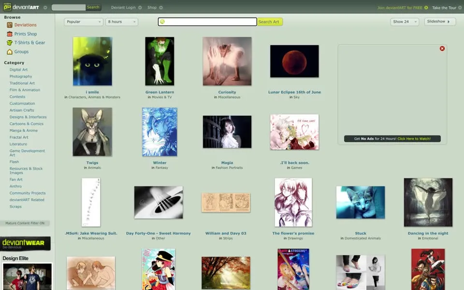The height and width of the screenshot is (290, 464).
Task: Open the 'i smile' cat thumbnail
Action: click(x=92, y=61)
